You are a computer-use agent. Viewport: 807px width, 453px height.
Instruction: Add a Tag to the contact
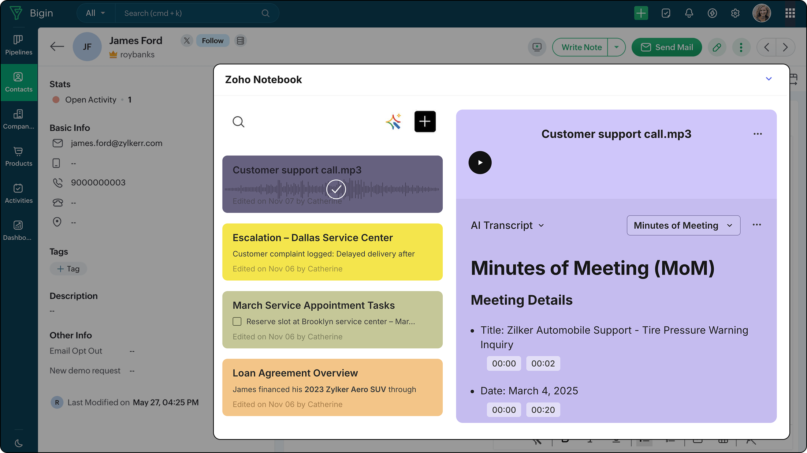click(x=68, y=269)
